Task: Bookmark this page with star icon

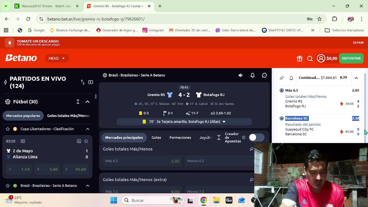Action: 319,19
